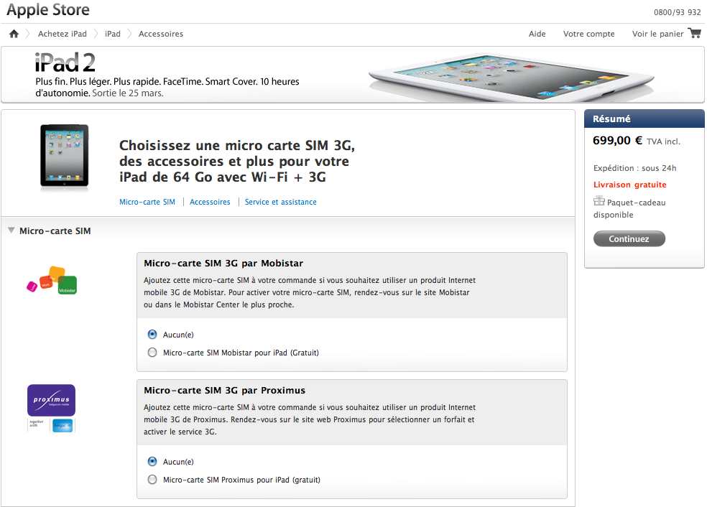Viewport: 707px width, 507px height.
Task: Click the 699,00 € price
Action: (617, 141)
